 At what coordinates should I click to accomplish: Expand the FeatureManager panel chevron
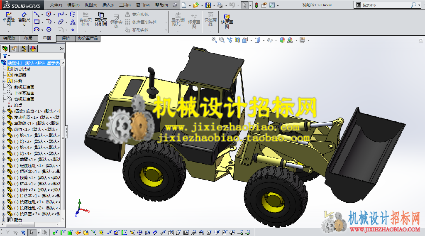[x=62, y=49]
